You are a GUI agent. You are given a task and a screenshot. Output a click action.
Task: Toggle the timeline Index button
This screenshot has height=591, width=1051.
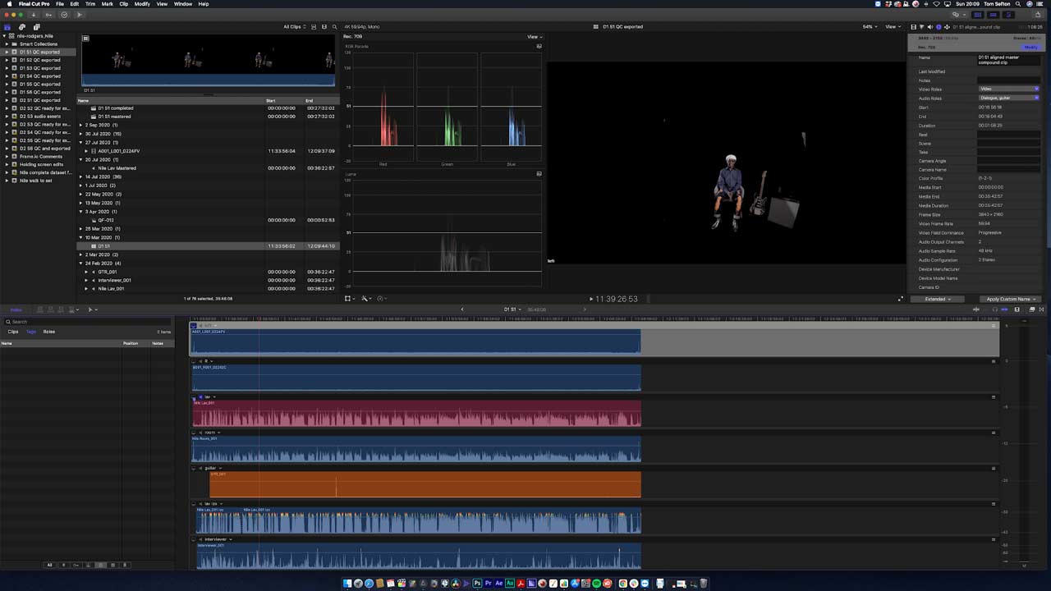tap(15, 309)
